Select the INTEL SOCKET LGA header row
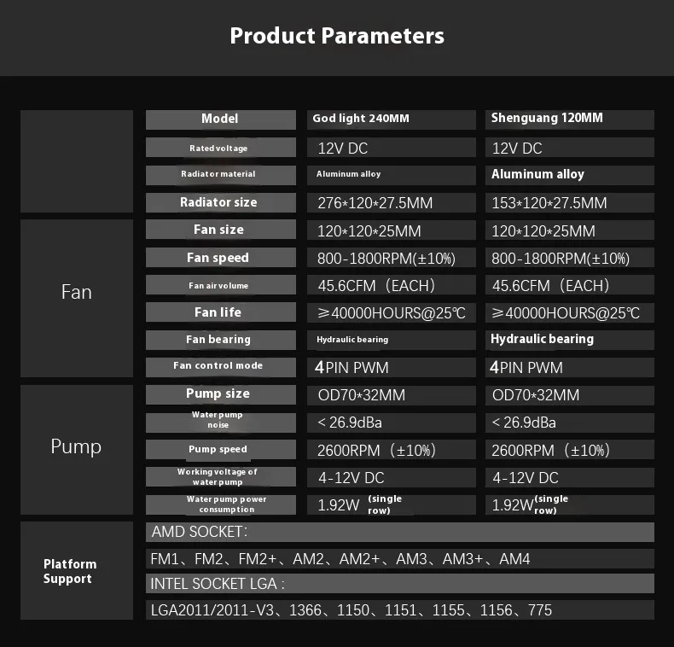 (399, 585)
